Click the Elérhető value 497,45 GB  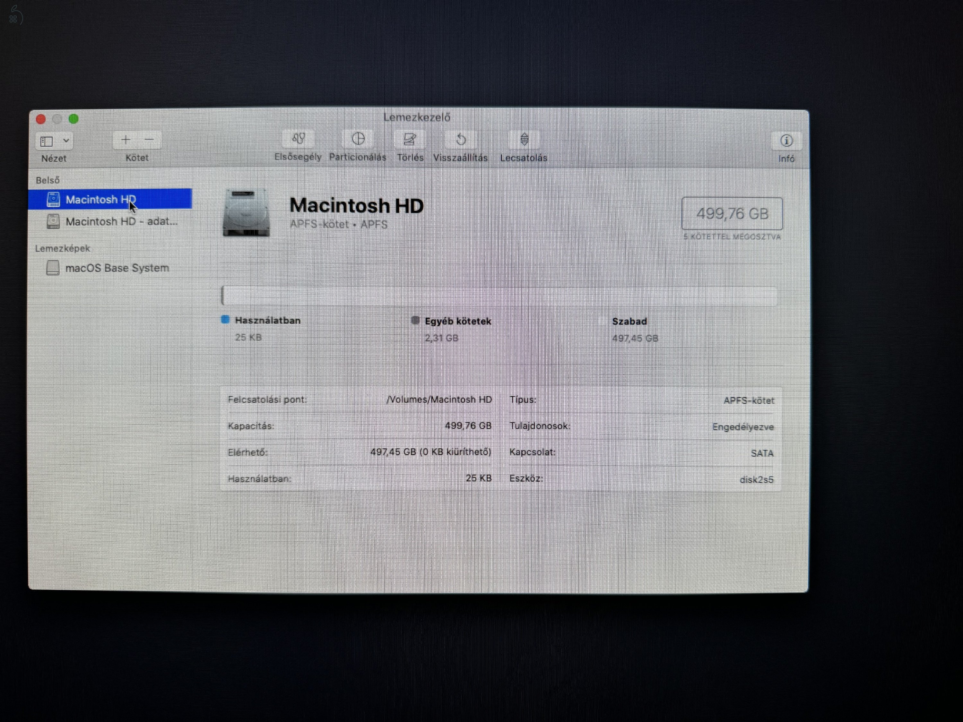coord(431,452)
